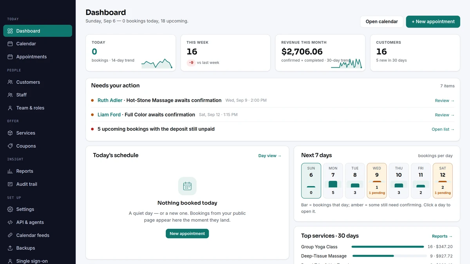Click the Dashboard grid icon in sidebar
Screen dimensions: 470x264
pos(10,31)
